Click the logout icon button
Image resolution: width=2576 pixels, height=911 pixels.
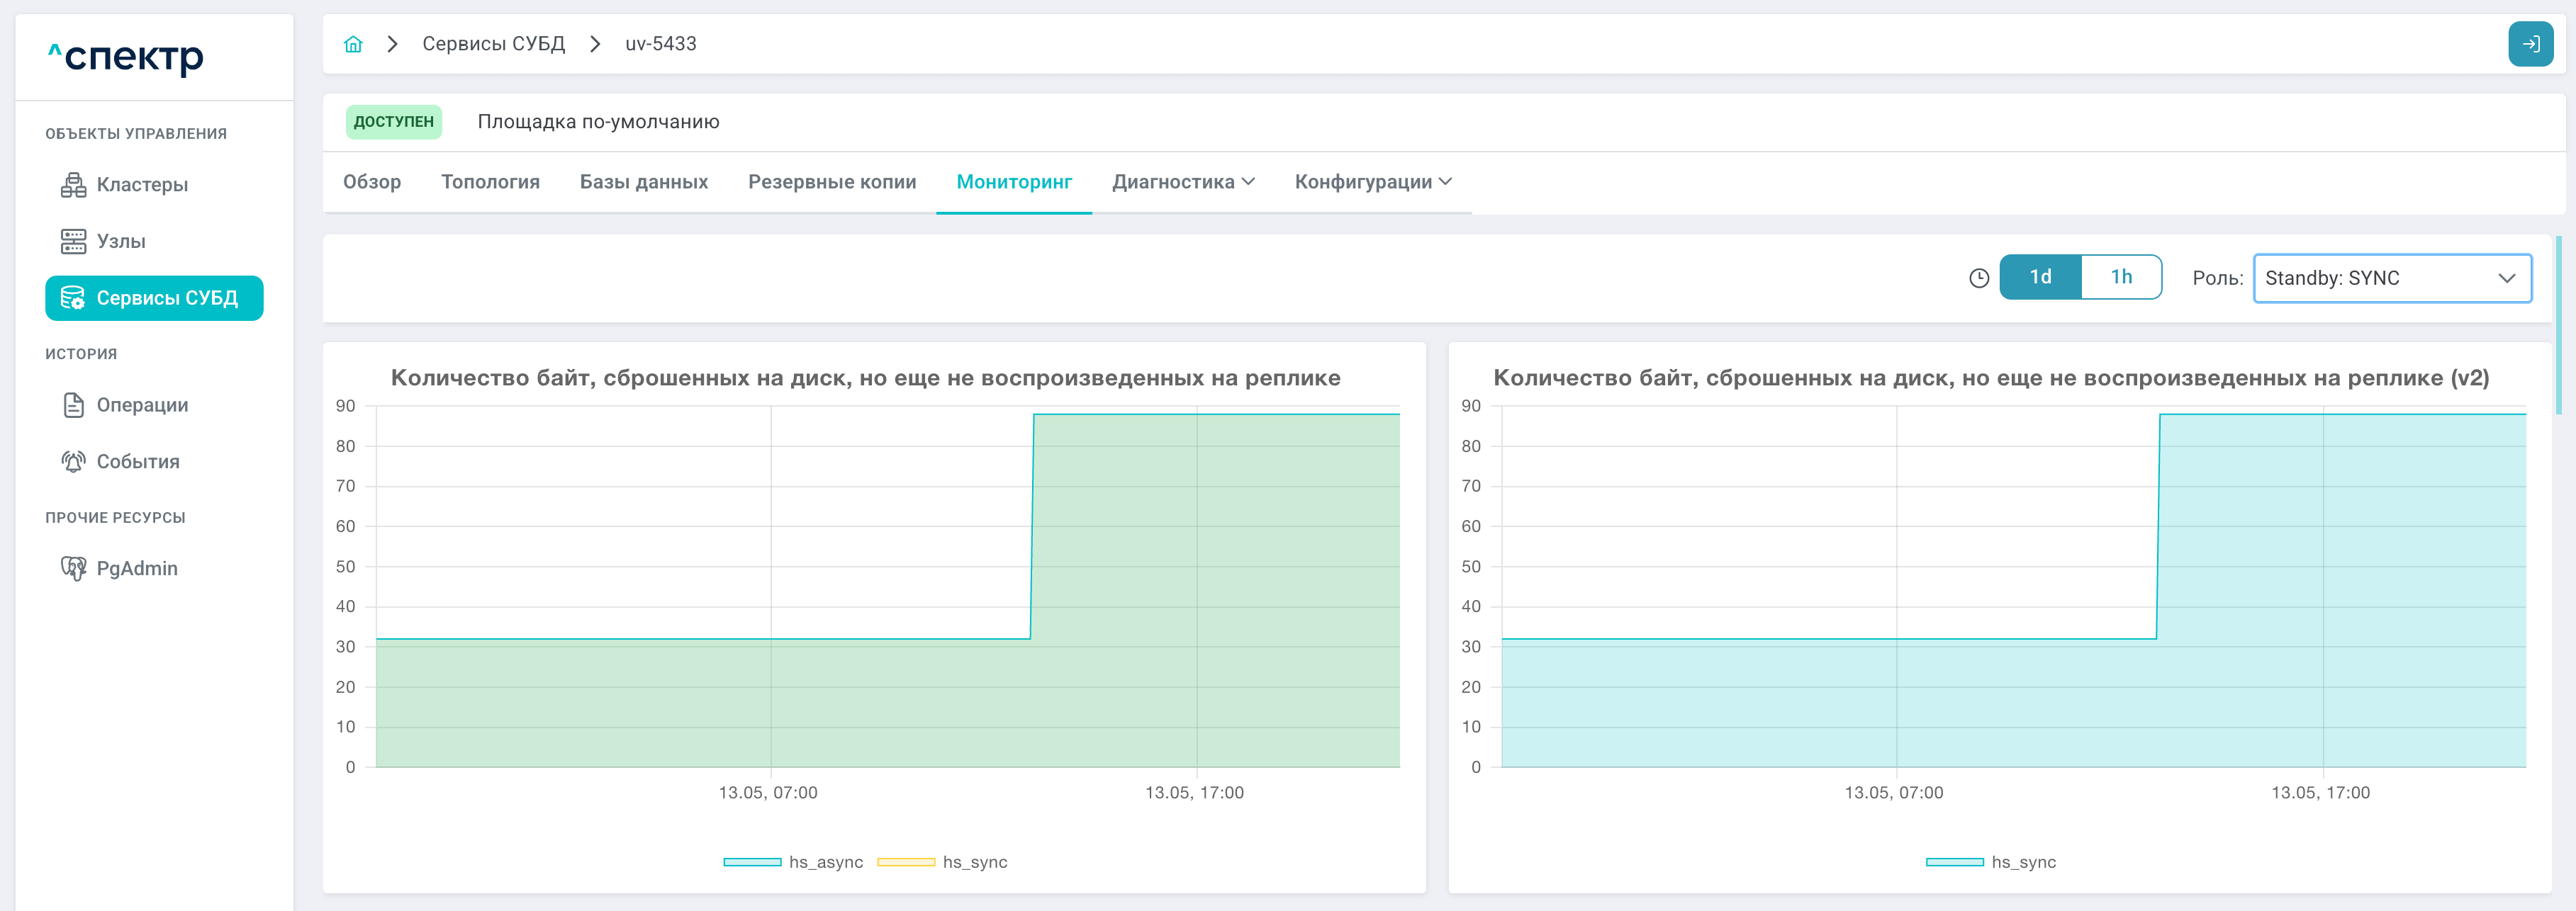[x=2530, y=44]
